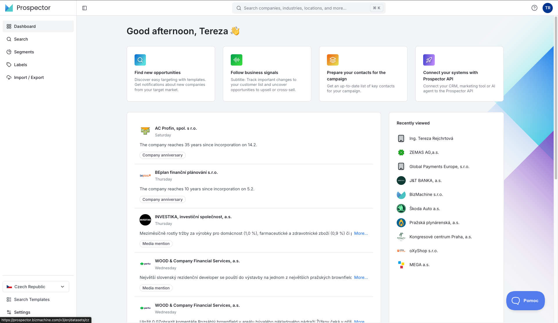Open the help question mark icon

tap(534, 8)
